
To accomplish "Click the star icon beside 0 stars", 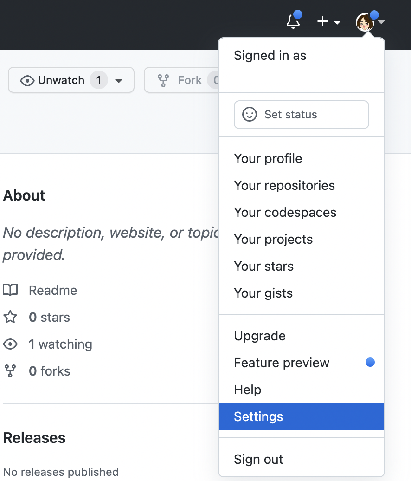I will click(x=10, y=318).
